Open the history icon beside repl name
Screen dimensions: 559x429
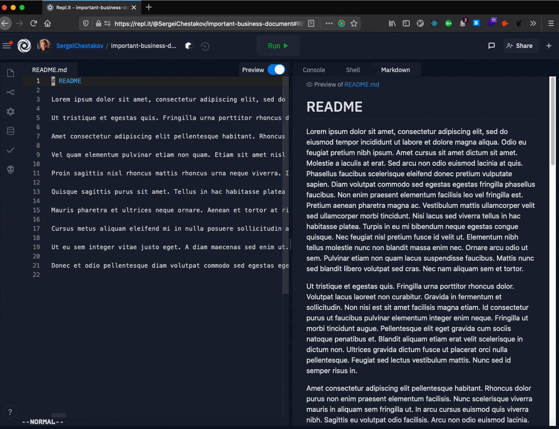click(205, 46)
